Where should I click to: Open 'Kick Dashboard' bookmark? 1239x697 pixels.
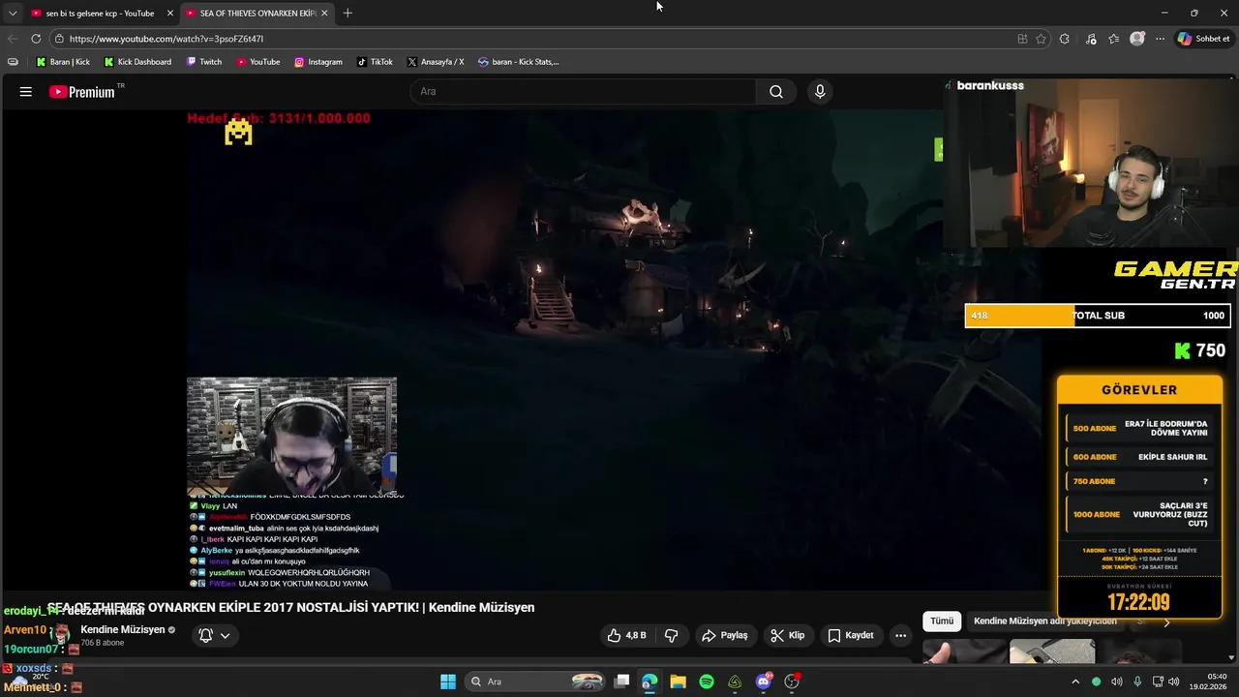point(137,62)
